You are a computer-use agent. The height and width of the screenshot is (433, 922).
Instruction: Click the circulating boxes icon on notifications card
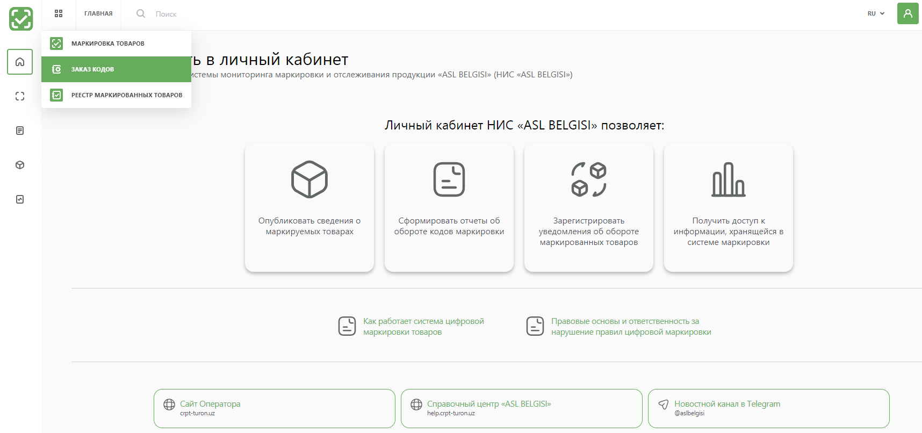pos(589,179)
